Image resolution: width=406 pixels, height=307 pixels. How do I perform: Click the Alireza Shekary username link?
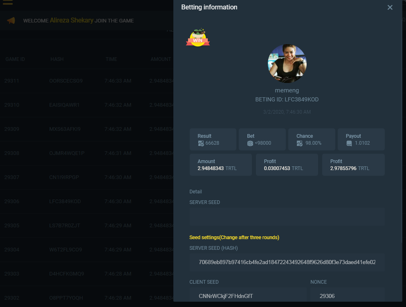pyautogui.click(x=72, y=20)
